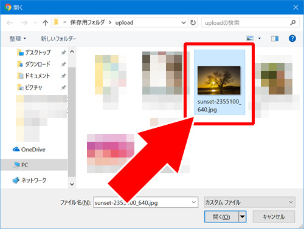
Task: Open the カスタム ファイル type dropdown
Action: (249, 202)
